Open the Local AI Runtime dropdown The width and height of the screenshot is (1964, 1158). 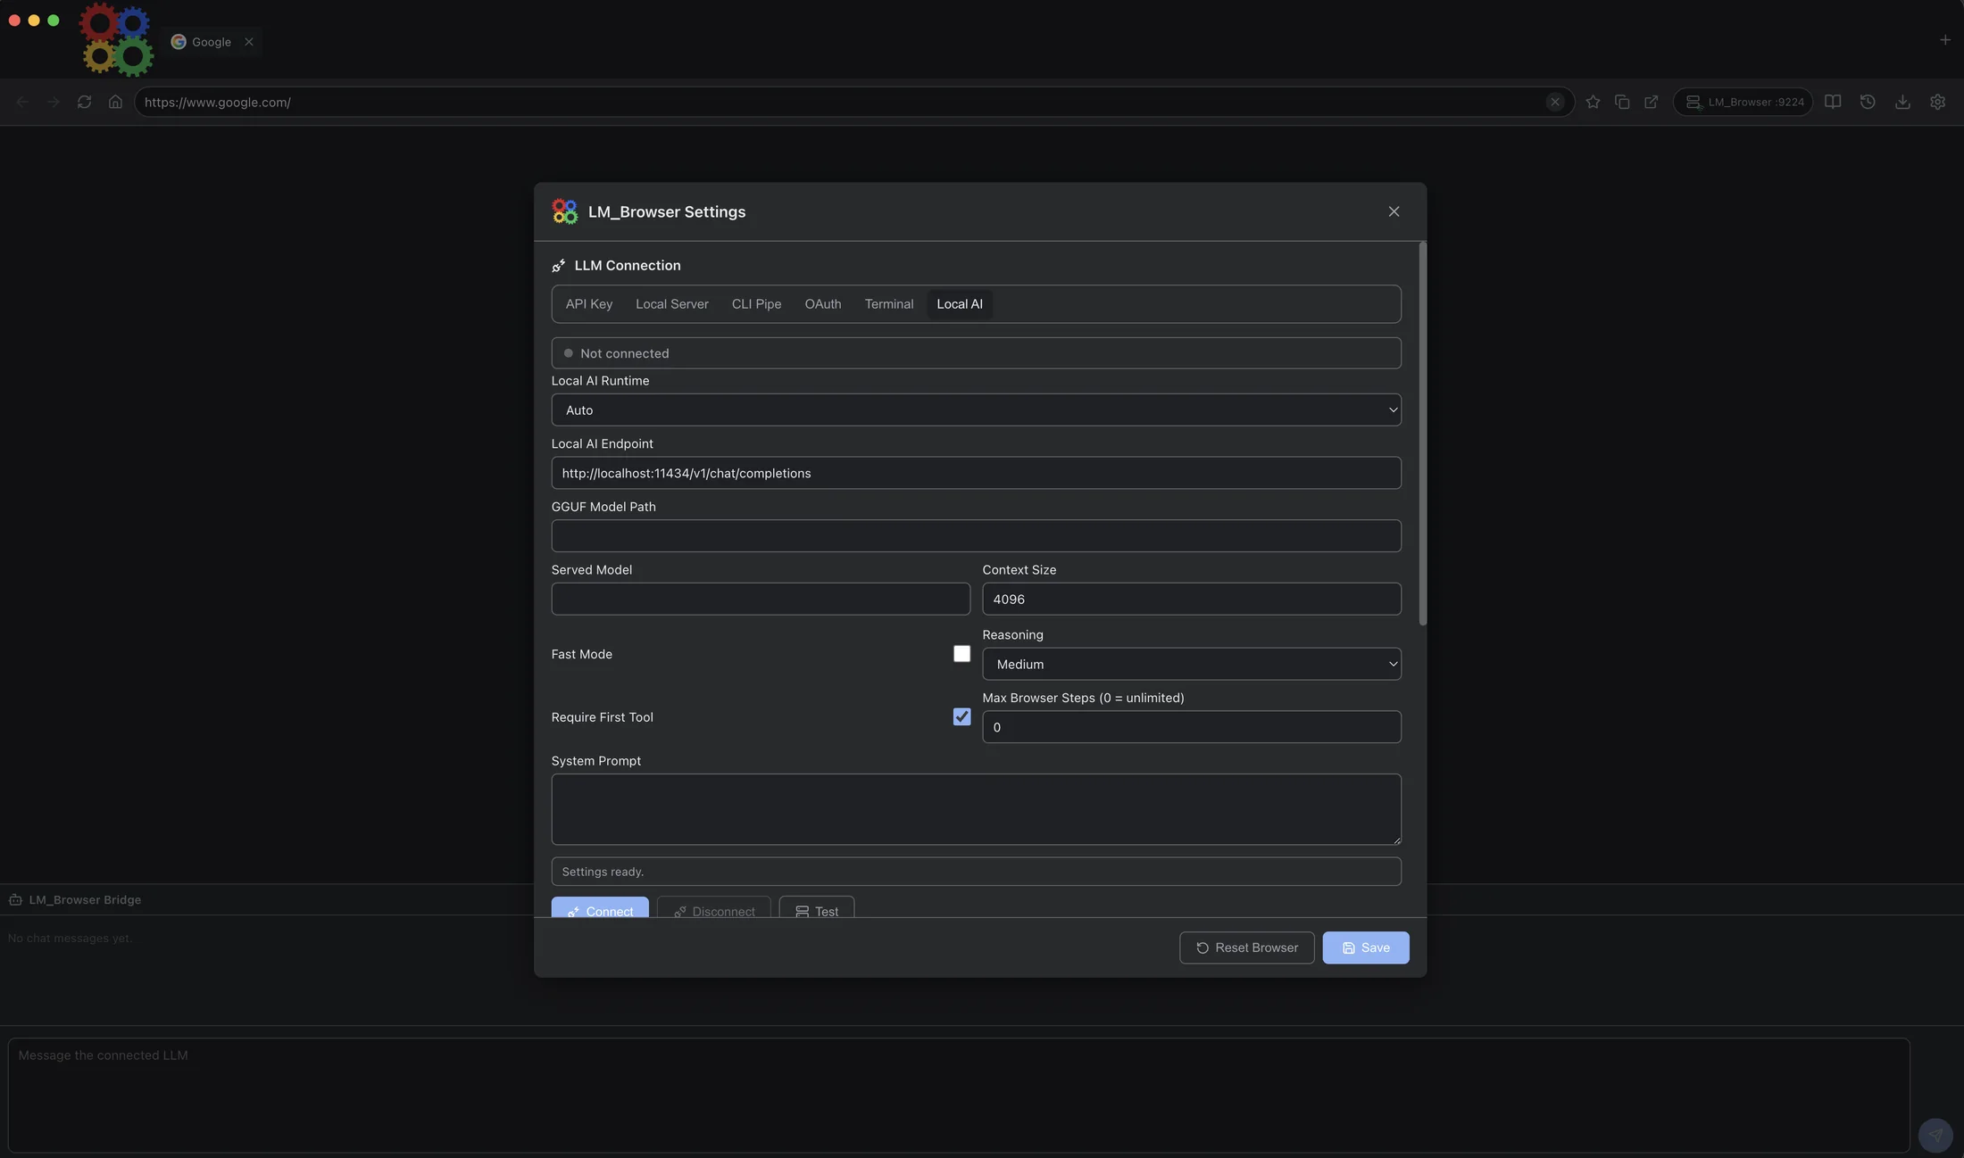(976, 410)
